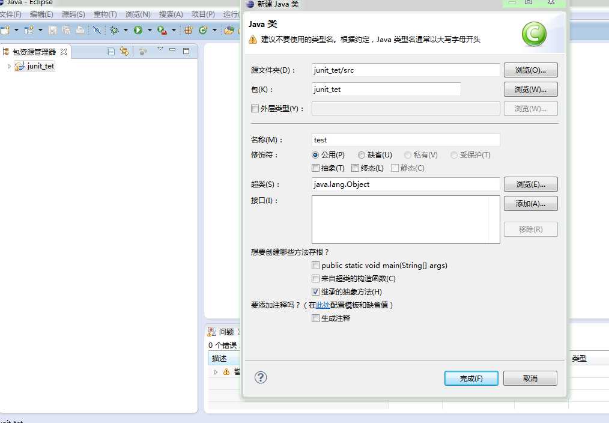Screen dimensions: 609x423
Task: Click the 完成(F) finish button
Action: pyautogui.click(x=471, y=379)
